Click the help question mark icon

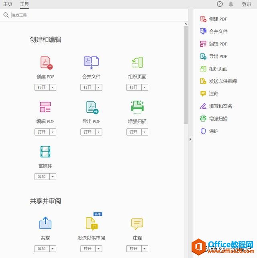(220, 4)
